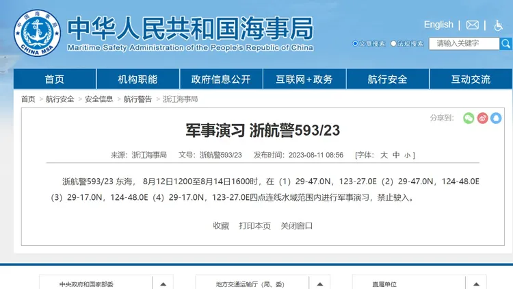Open the mail envelope icon
Viewport: 513px width, 289px height.
472,25
